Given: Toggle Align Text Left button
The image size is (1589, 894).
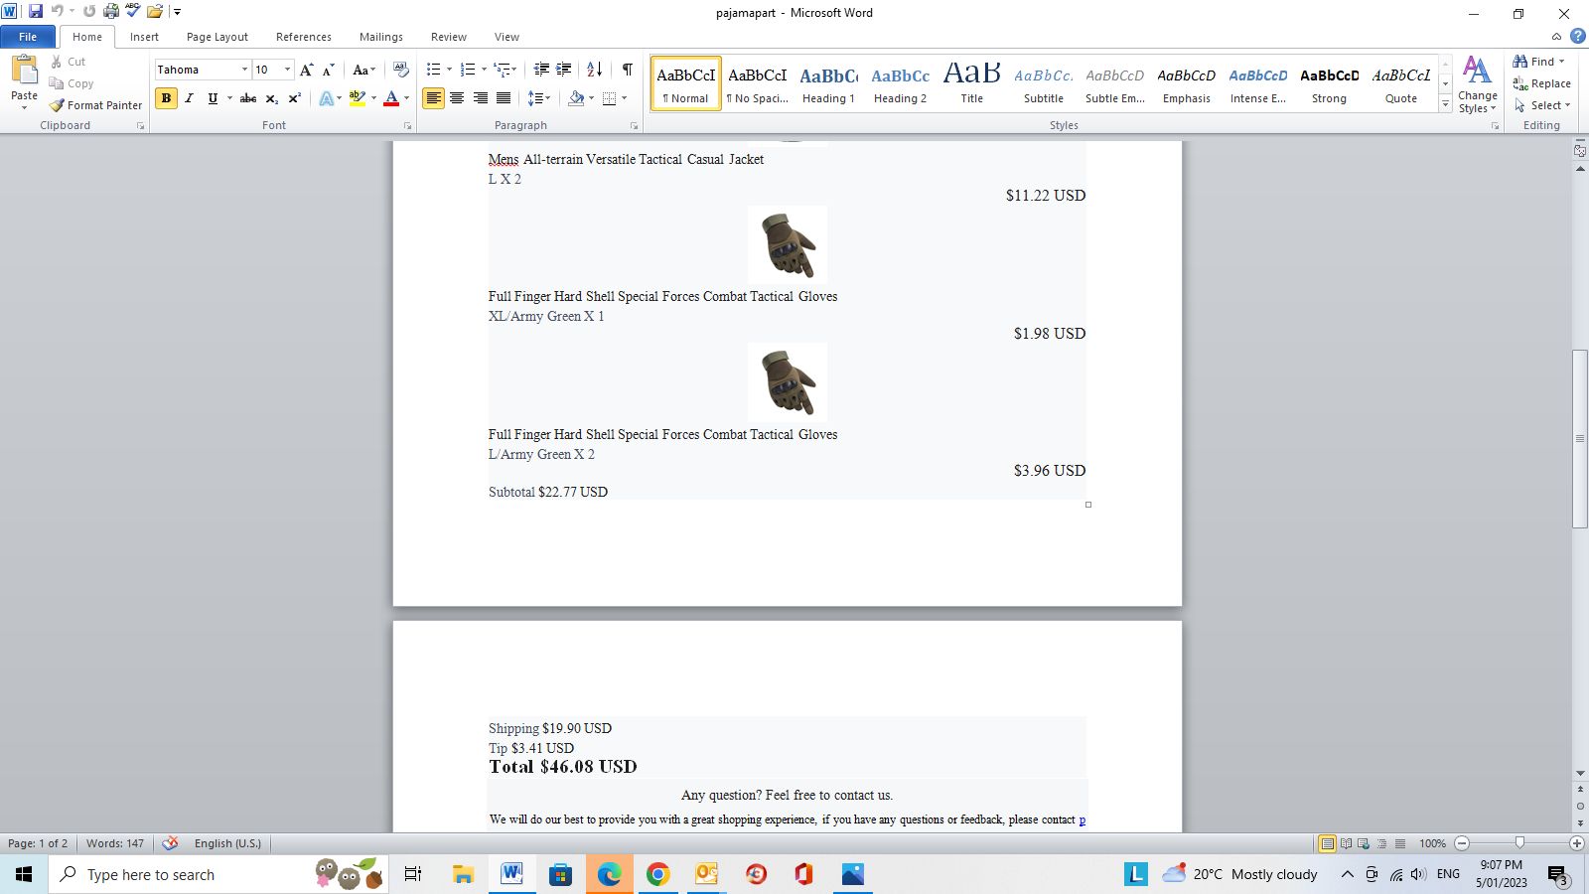Looking at the screenshot, I should 433,98.
